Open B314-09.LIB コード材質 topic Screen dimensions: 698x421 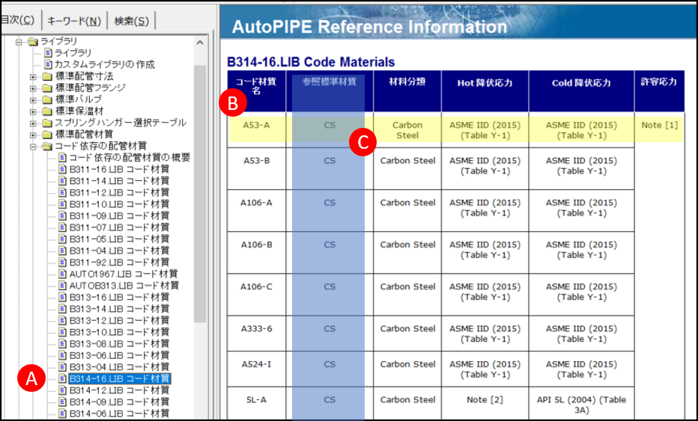tap(119, 402)
